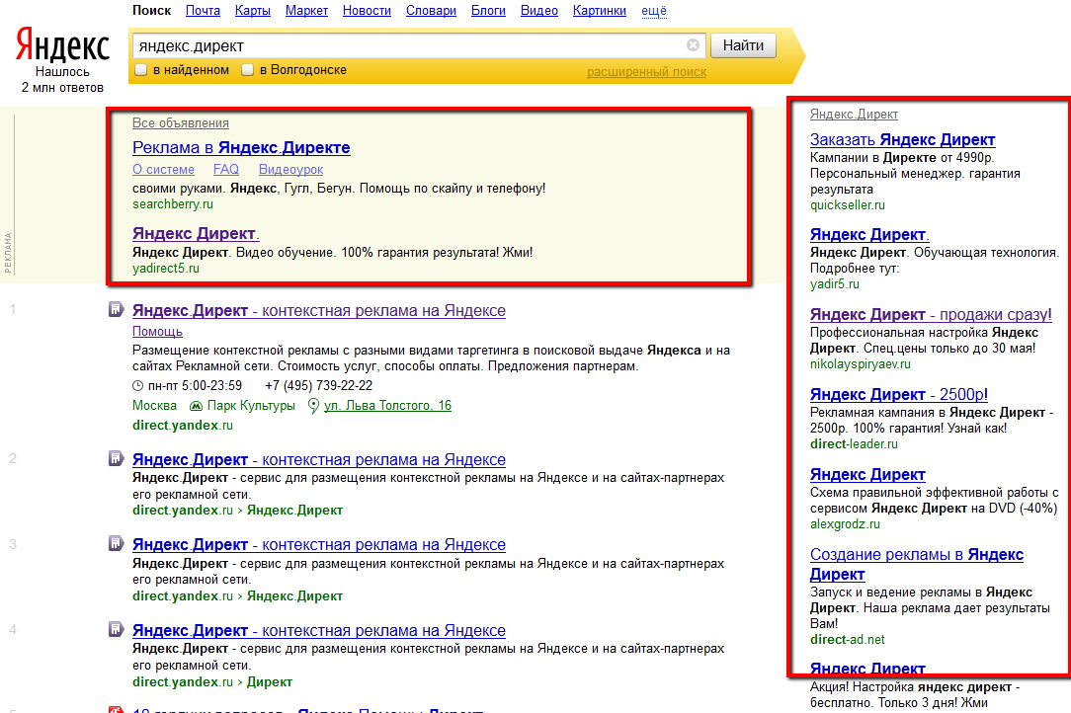Open the title of search result 4
This screenshot has height=713, width=1071.
pos(319,630)
